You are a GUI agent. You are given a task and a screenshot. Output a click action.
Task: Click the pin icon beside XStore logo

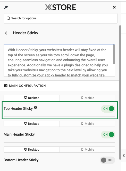[x=6, y=7]
